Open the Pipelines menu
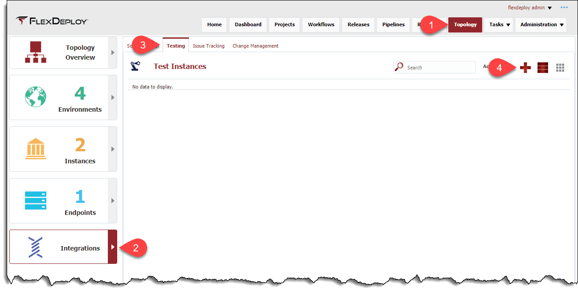The width and height of the screenshot is (578, 295). click(394, 25)
